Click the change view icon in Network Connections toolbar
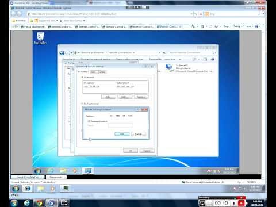276x207 pixels. coord(194,59)
